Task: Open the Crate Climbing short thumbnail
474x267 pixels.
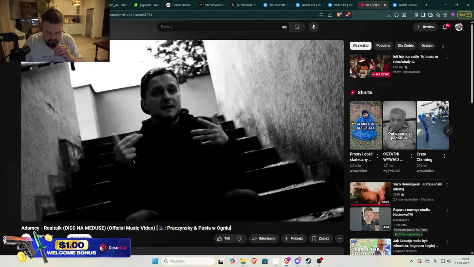Action: coord(433,125)
